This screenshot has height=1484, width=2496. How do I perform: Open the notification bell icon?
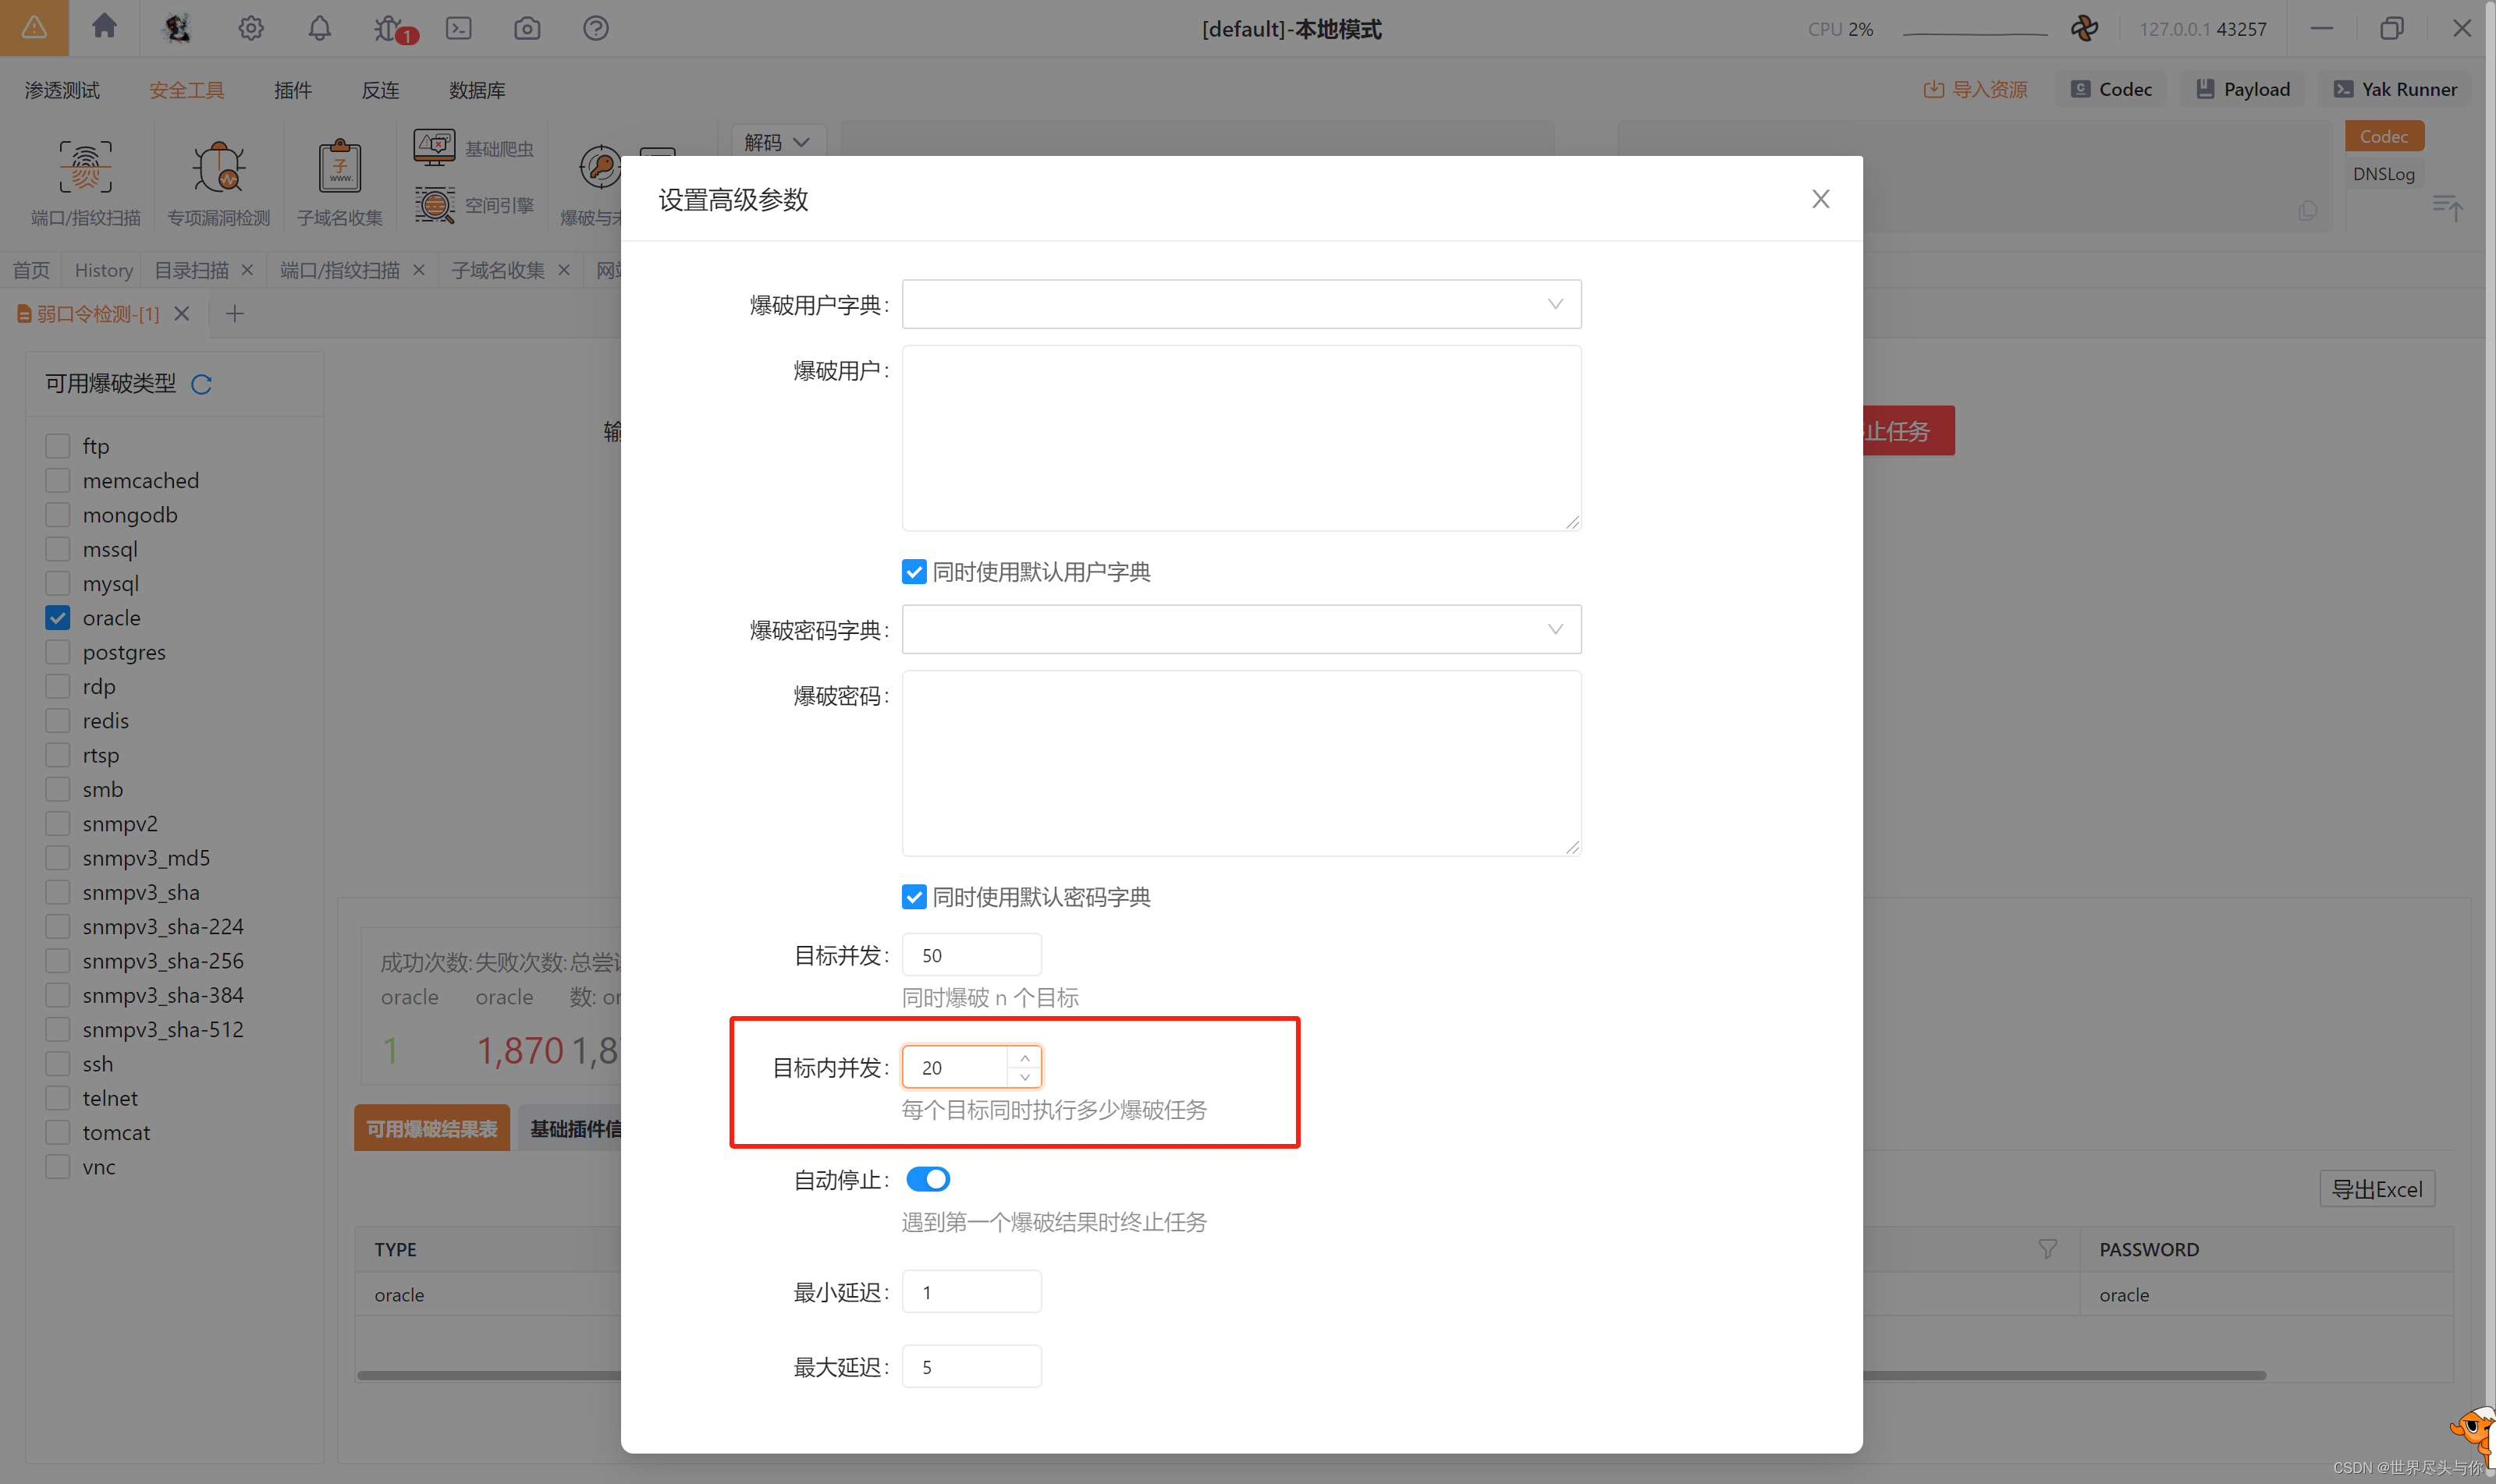click(319, 28)
